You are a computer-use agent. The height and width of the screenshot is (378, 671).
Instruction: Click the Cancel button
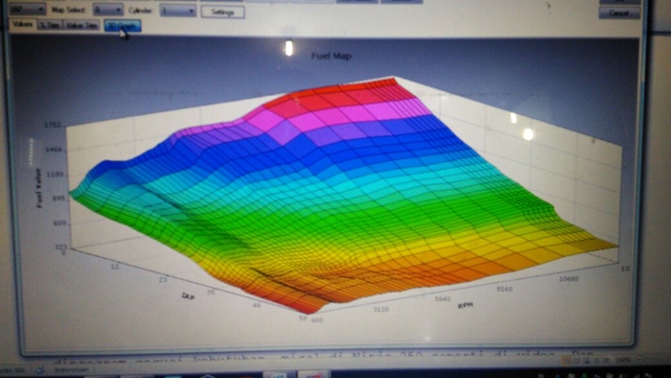[619, 13]
